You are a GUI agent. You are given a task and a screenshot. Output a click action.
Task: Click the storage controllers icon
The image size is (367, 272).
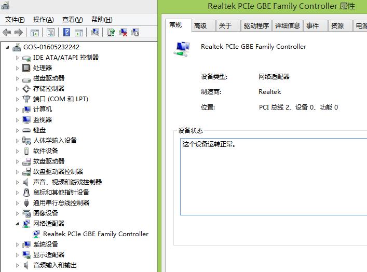26,89
